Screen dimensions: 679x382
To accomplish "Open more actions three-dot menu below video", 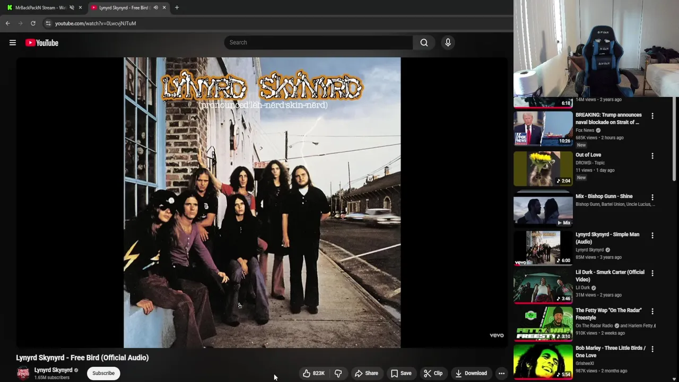I will click(x=501, y=373).
